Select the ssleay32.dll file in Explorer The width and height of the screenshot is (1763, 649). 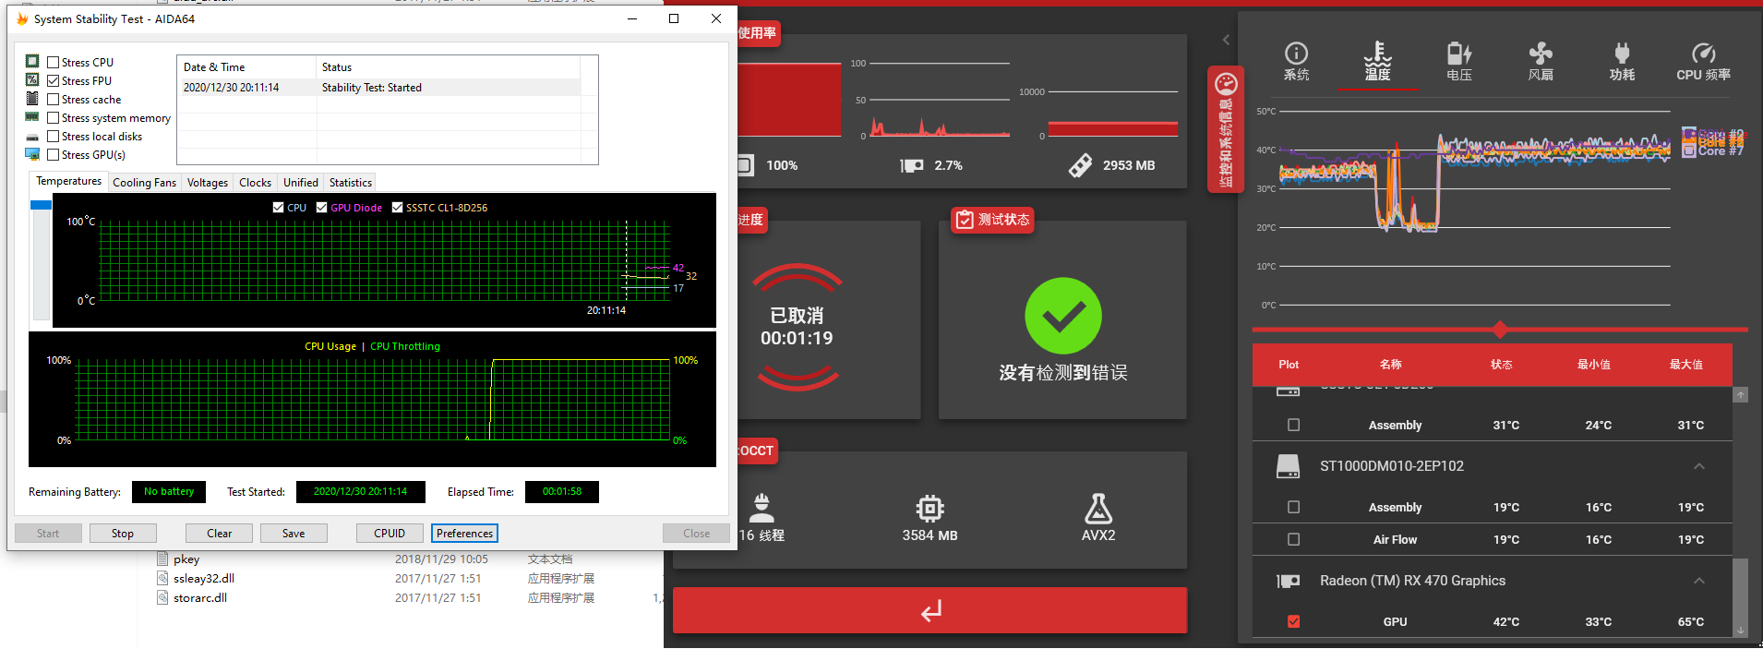point(203,579)
